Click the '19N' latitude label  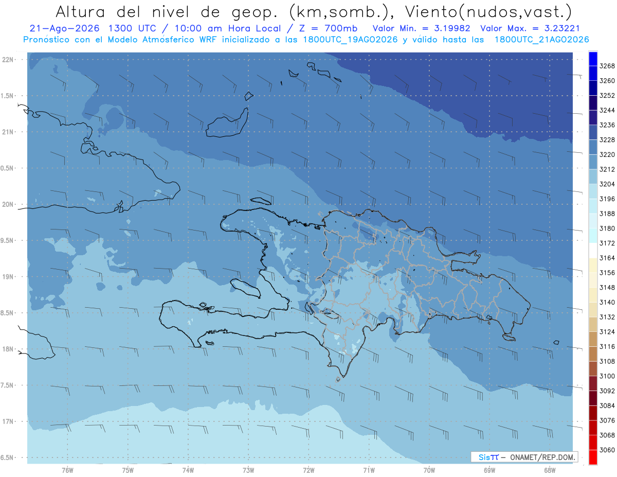pyautogui.click(x=8, y=276)
